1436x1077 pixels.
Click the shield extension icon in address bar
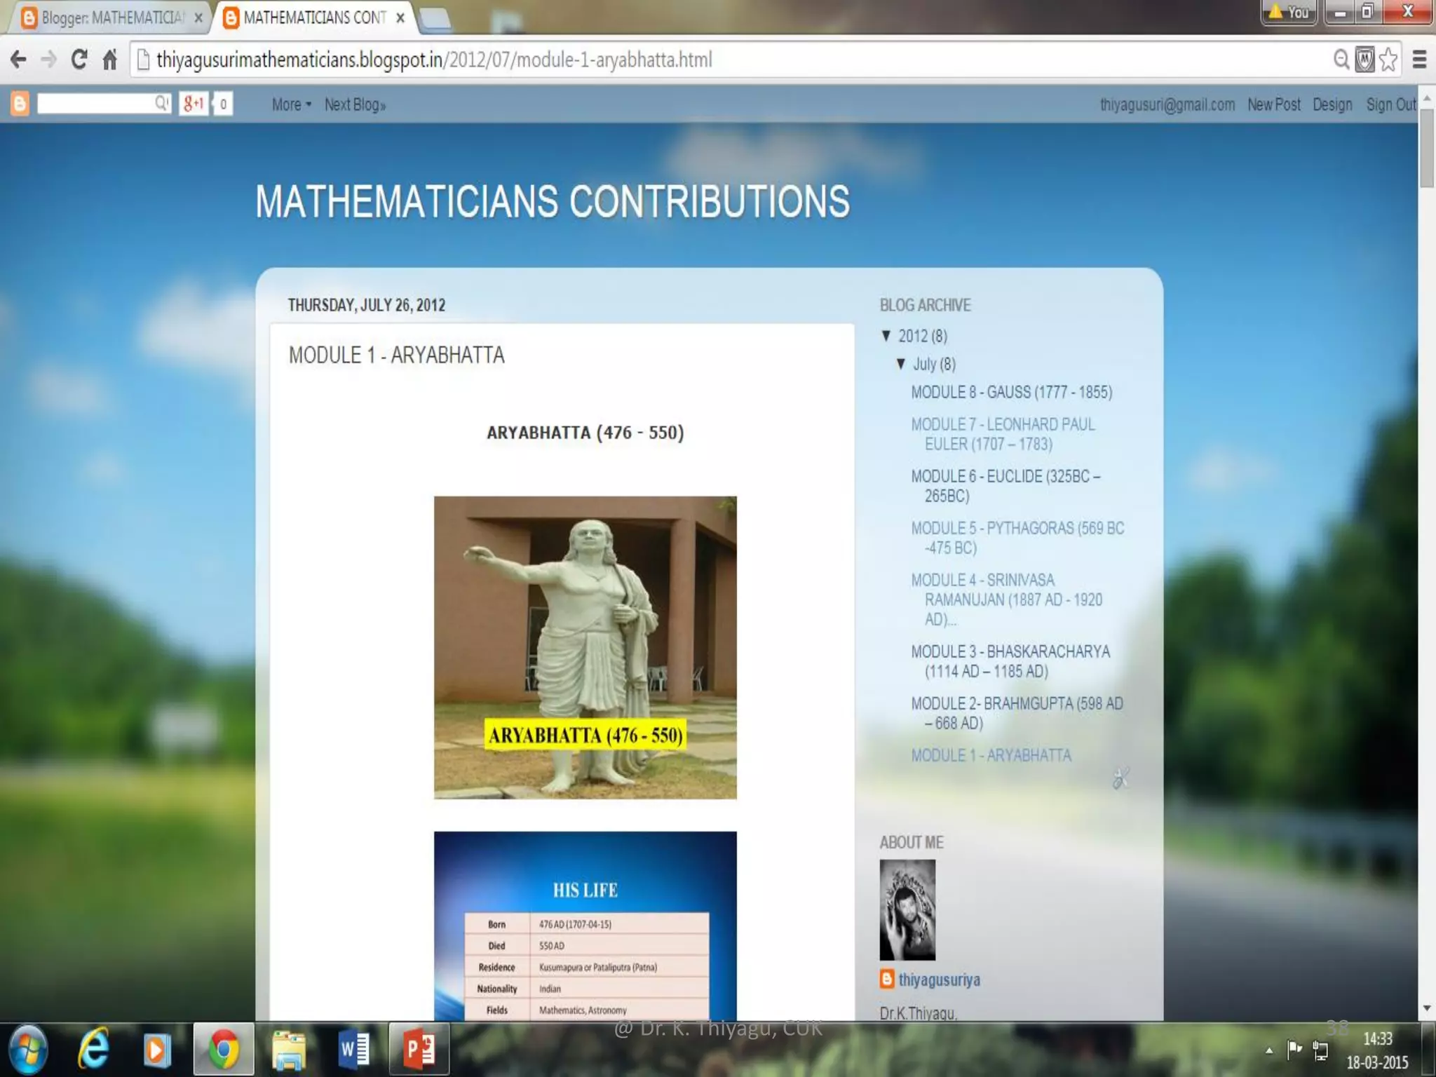(1364, 60)
